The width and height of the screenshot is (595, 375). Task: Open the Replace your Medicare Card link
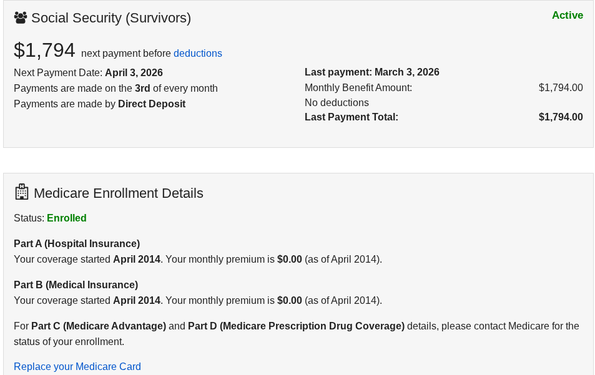click(x=77, y=367)
